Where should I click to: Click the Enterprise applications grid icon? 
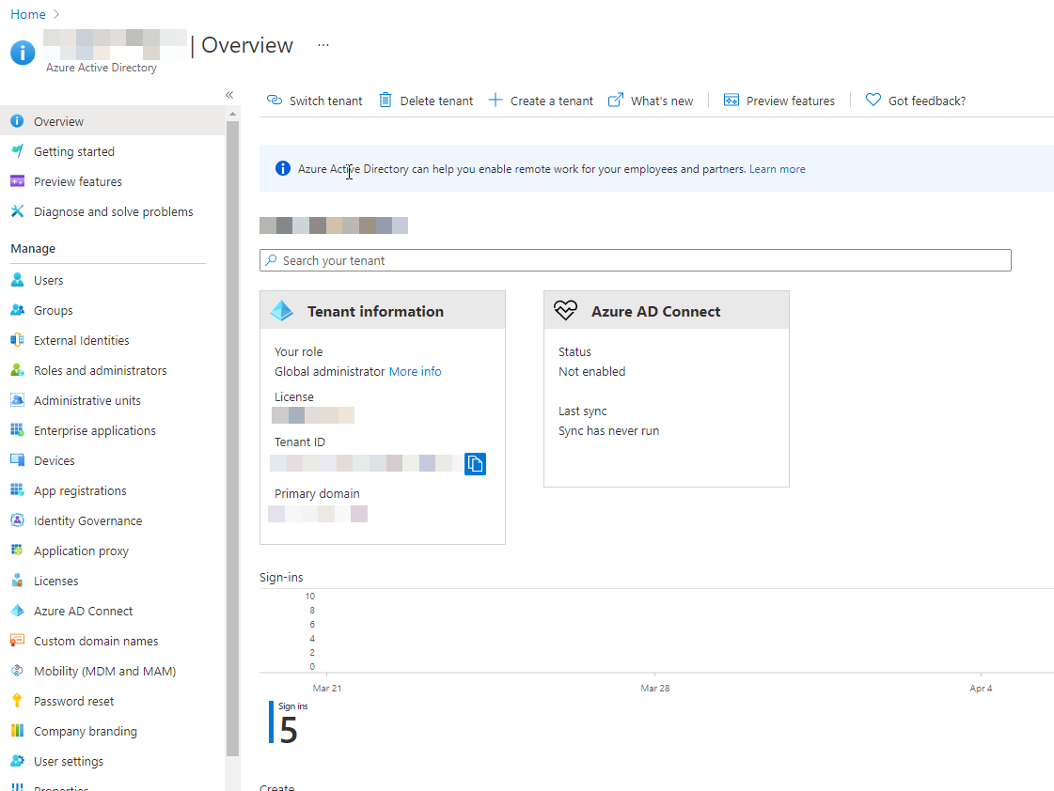pyautogui.click(x=18, y=430)
